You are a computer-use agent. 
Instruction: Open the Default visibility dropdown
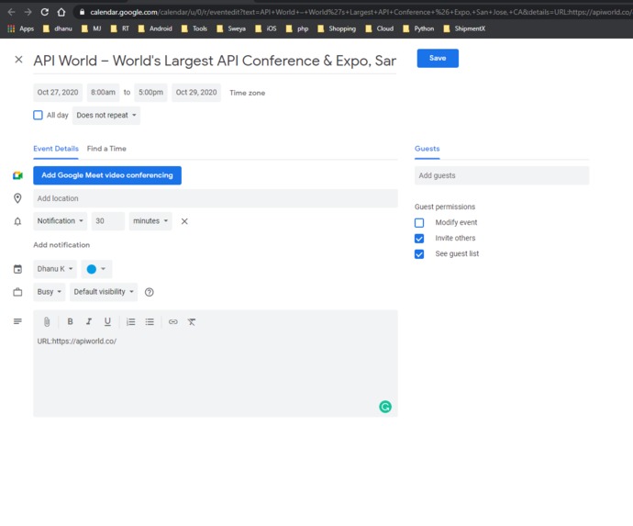104,292
